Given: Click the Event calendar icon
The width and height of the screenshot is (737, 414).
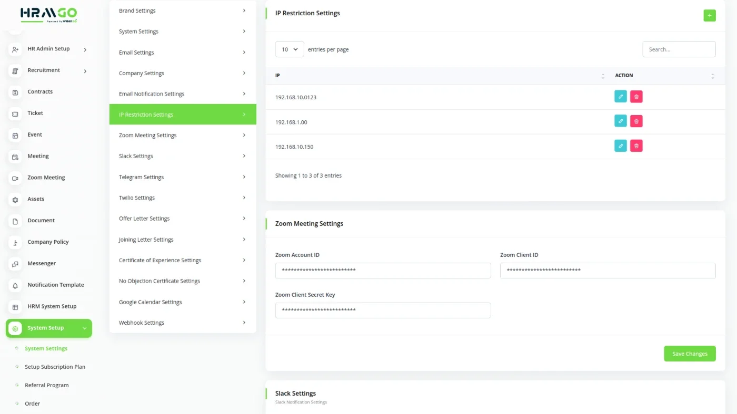Looking at the screenshot, I should click(x=15, y=136).
